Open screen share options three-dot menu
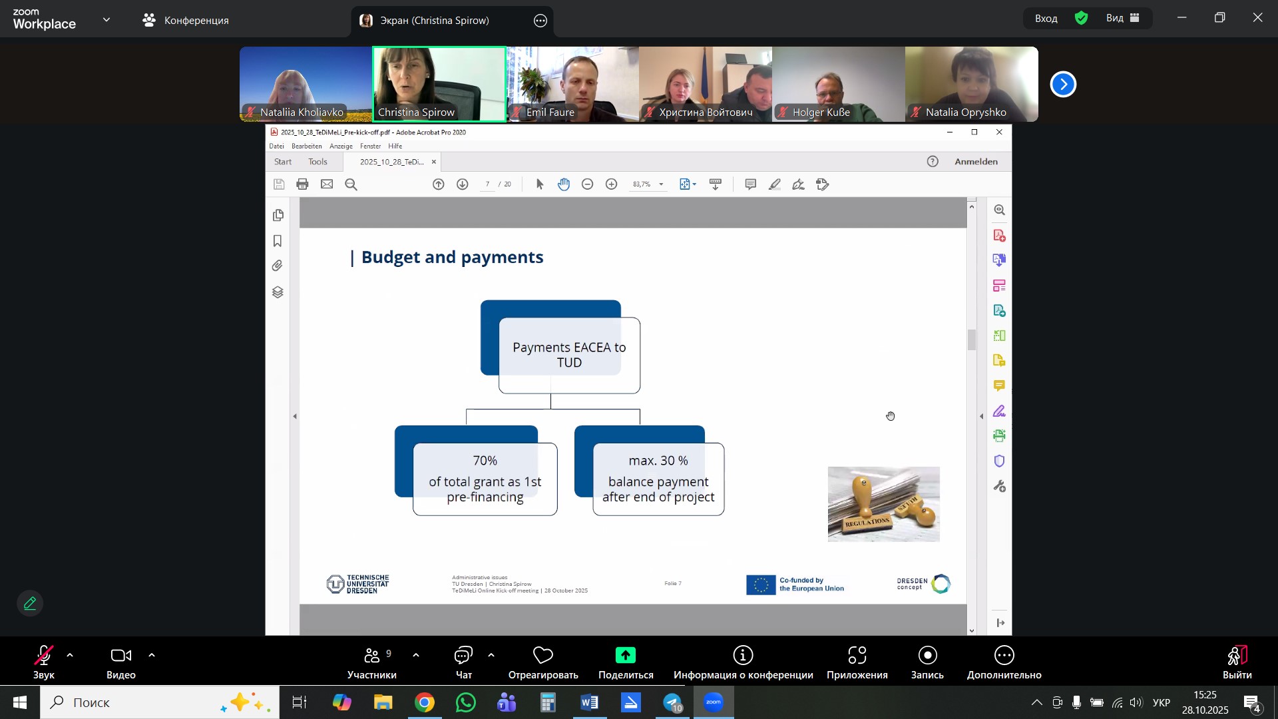The image size is (1278, 719). [540, 21]
